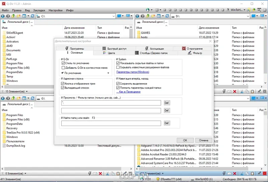
Task: Click the edit pencil icon under D:\ pane
Action: (259, 92)
